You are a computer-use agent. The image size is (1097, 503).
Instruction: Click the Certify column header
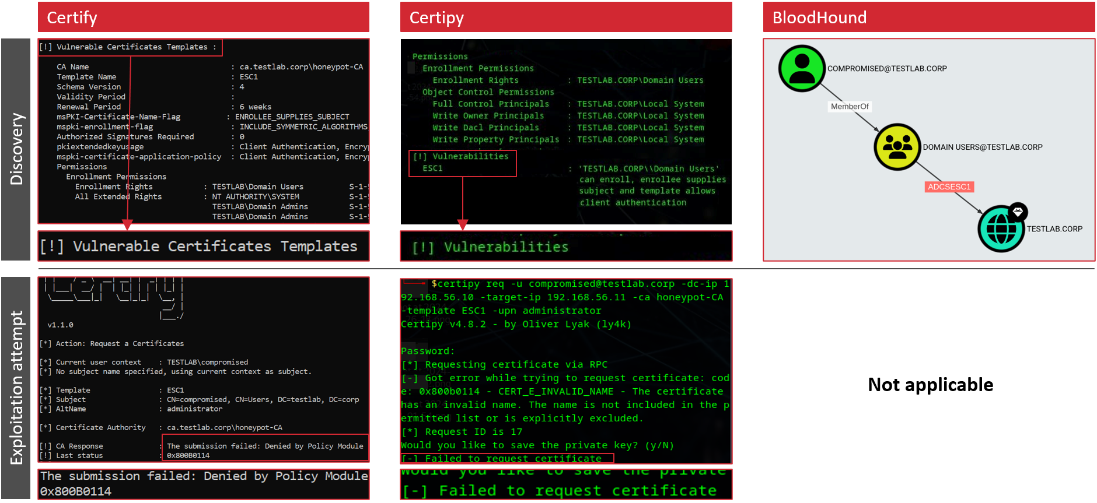(204, 17)
